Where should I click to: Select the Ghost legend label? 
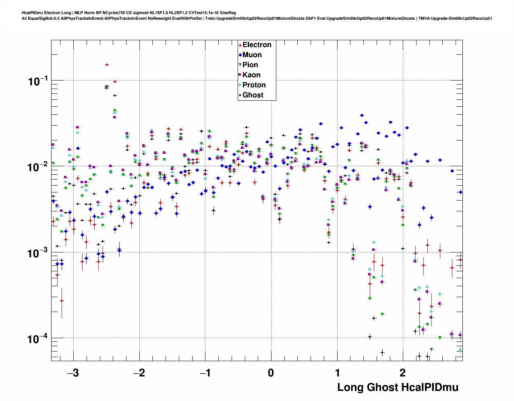coord(253,95)
